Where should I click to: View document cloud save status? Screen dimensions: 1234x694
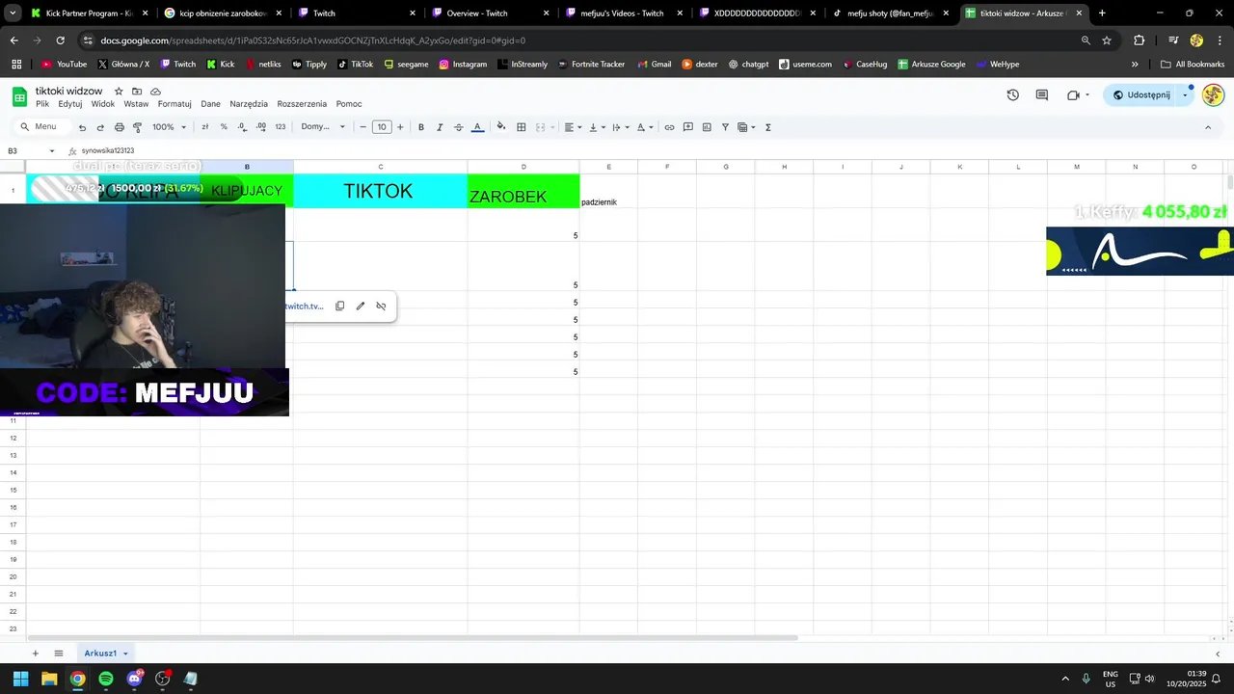[155, 91]
